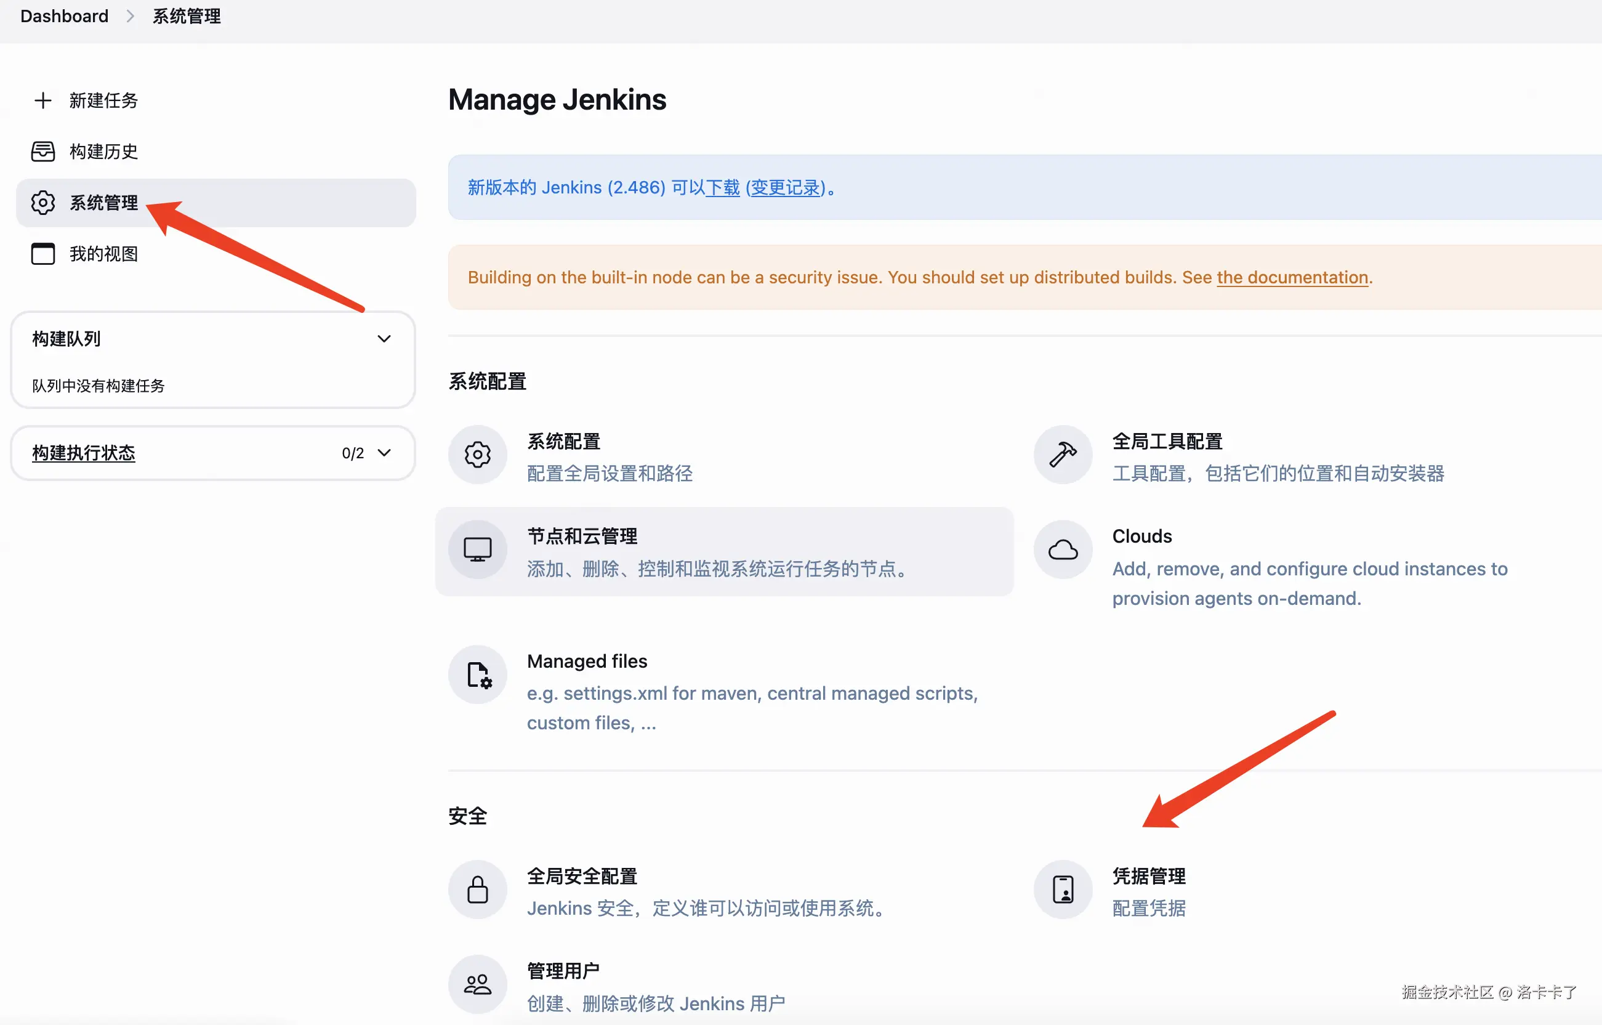Image resolution: width=1602 pixels, height=1025 pixels.
Task: Click the 系统管理 breadcrumb item
Action: pyautogui.click(x=187, y=16)
